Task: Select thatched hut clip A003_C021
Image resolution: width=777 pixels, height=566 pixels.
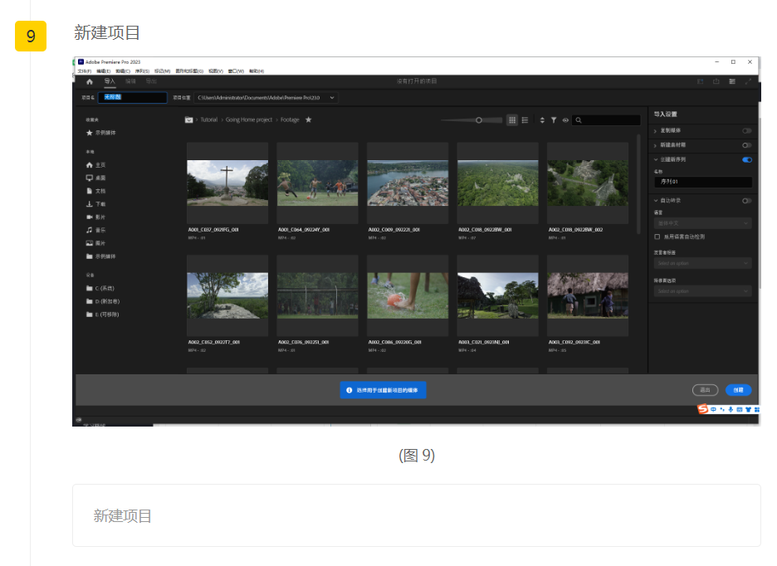Action: [x=498, y=295]
